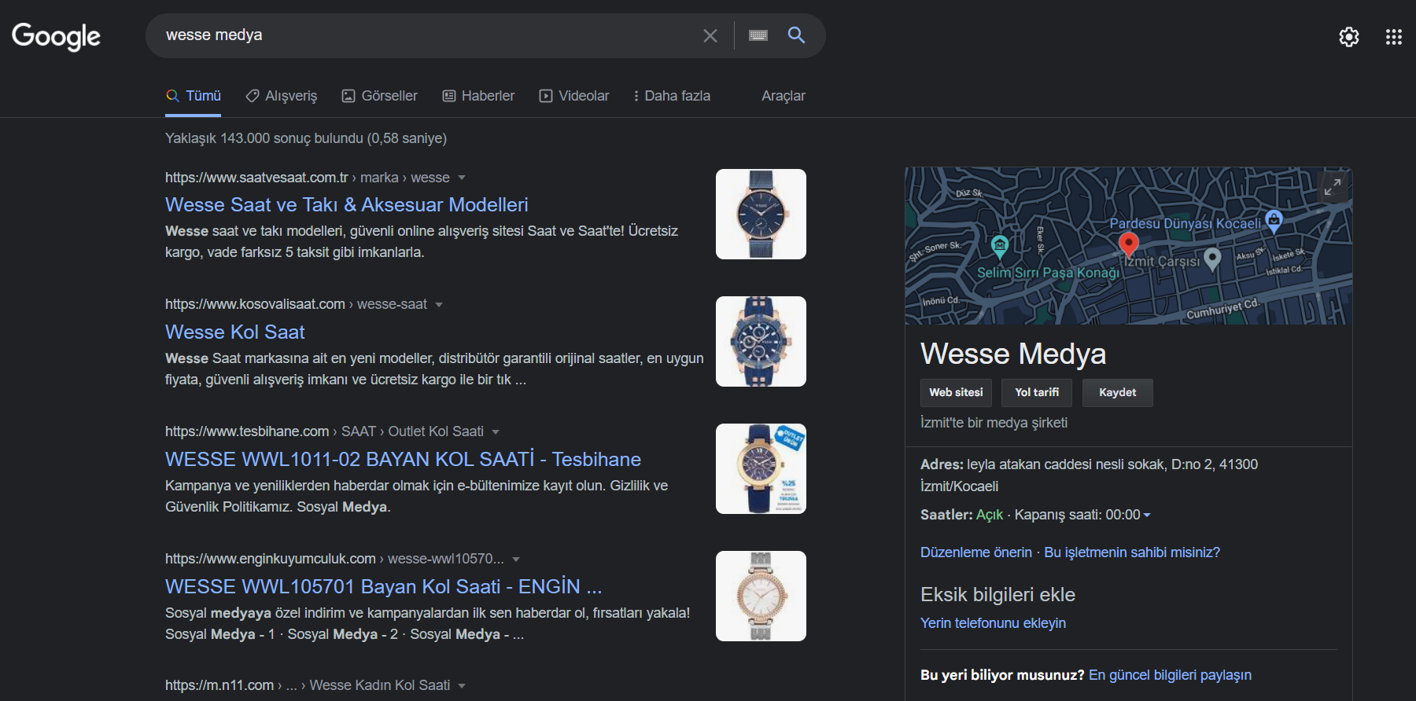This screenshot has height=701, width=1416.
Task: Click the rose-gold watch thumbnail for enginkuyumculuk result
Action: point(761,596)
